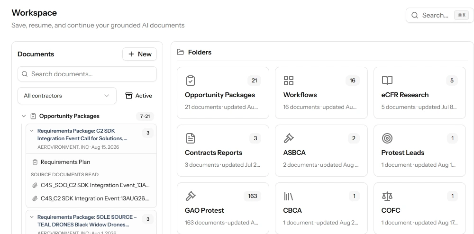Click '163 documents · updated' text on GAO Protest

(221, 223)
